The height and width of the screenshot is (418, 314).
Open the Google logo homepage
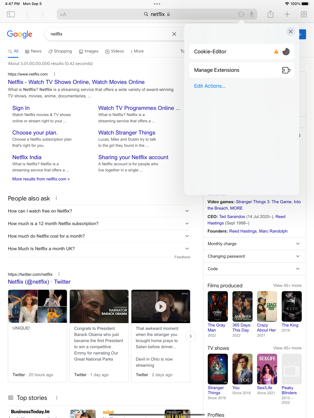19,34
